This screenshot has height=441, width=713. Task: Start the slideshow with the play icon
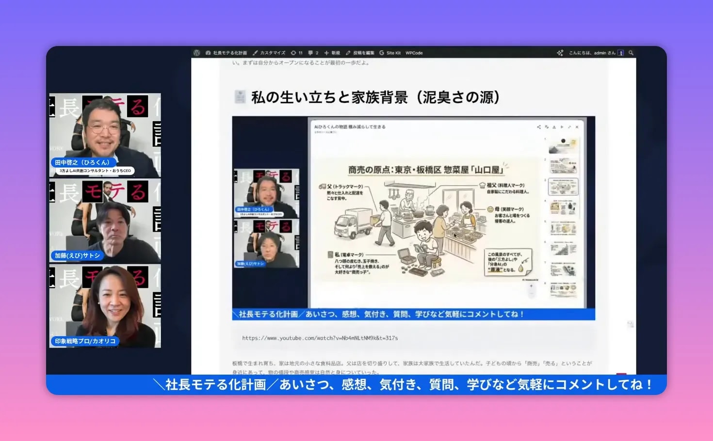tap(562, 127)
